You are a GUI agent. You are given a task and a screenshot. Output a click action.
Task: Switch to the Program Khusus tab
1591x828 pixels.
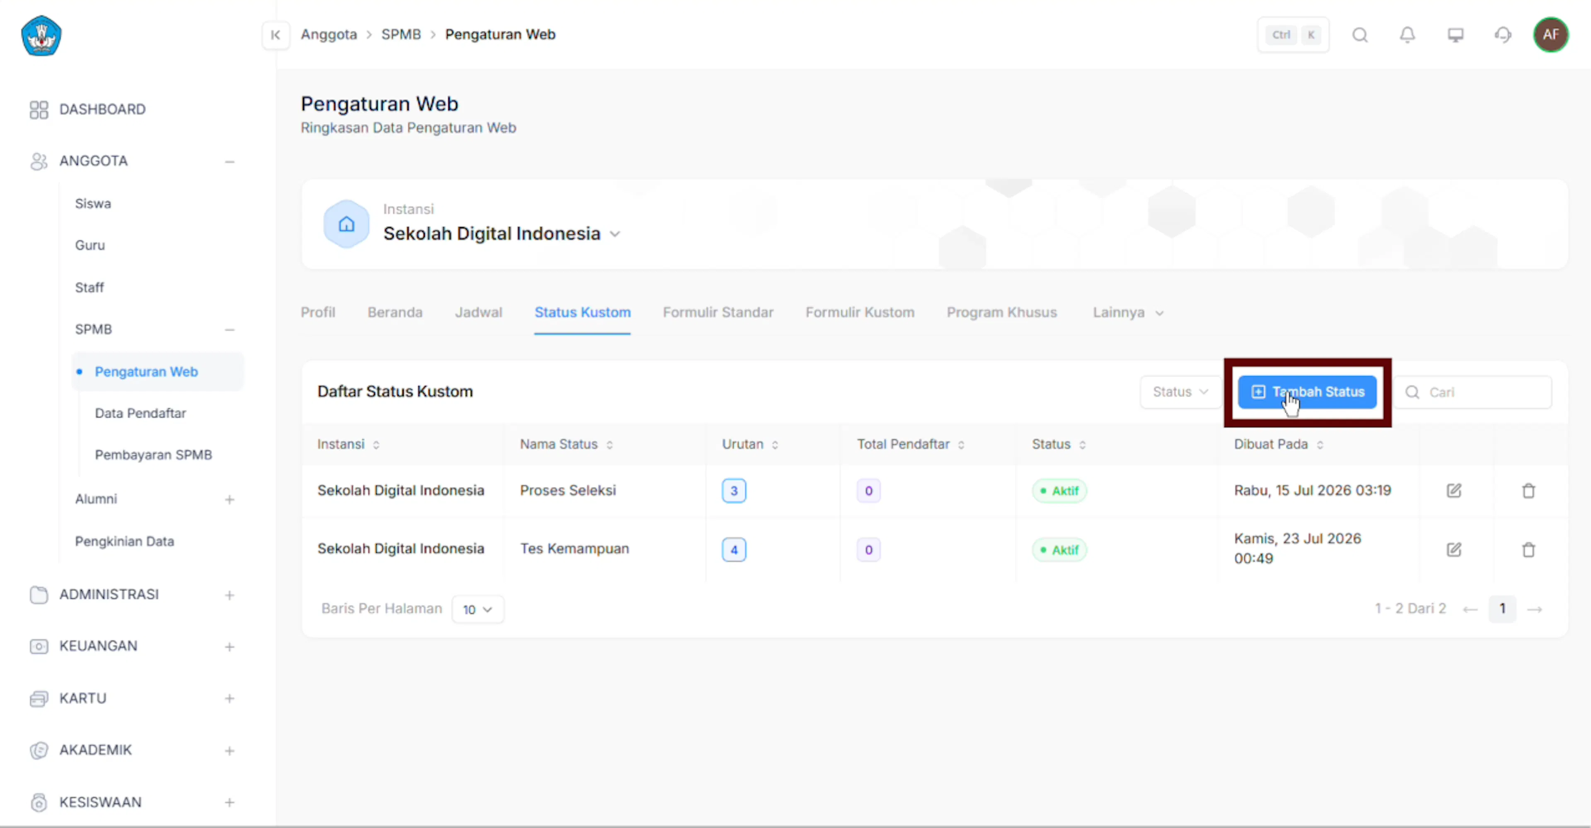coord(1001,312)
